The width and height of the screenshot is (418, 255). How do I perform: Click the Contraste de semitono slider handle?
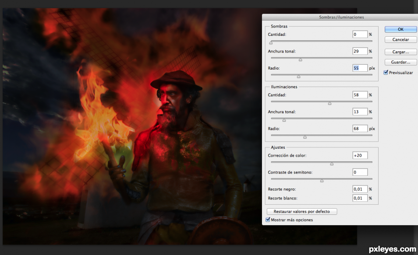click(x=322, y=181)
